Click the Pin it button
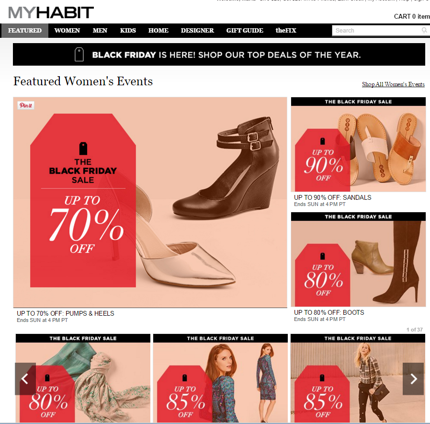The width and height of the screenshot is (430, 424). [x=26, y=105]
